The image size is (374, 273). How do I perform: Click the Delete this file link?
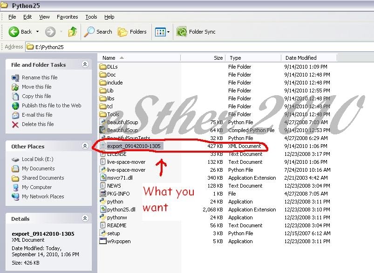pyautogui.click(x=38, y=124)
